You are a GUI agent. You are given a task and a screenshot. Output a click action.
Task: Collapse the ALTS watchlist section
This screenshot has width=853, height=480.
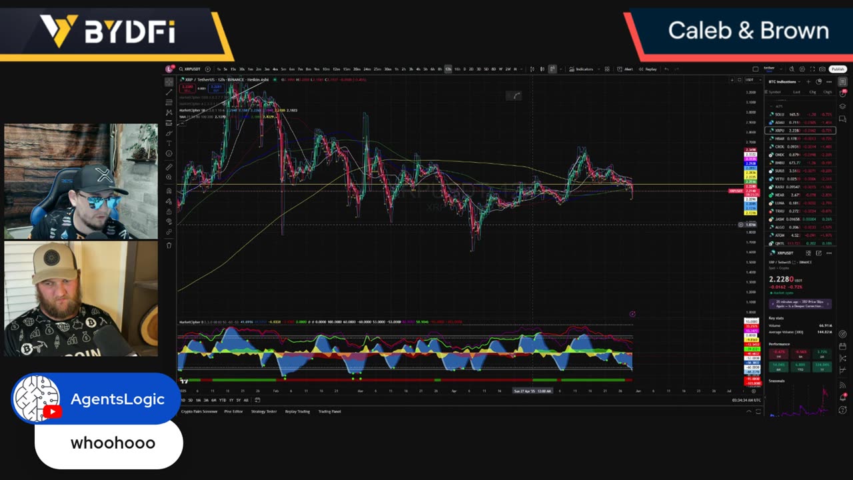771,107
